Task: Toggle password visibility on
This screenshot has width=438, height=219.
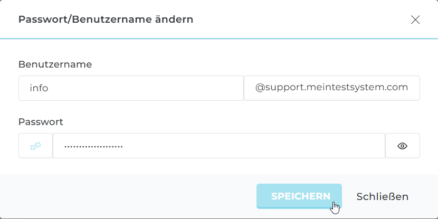Action: click(403, 146)
